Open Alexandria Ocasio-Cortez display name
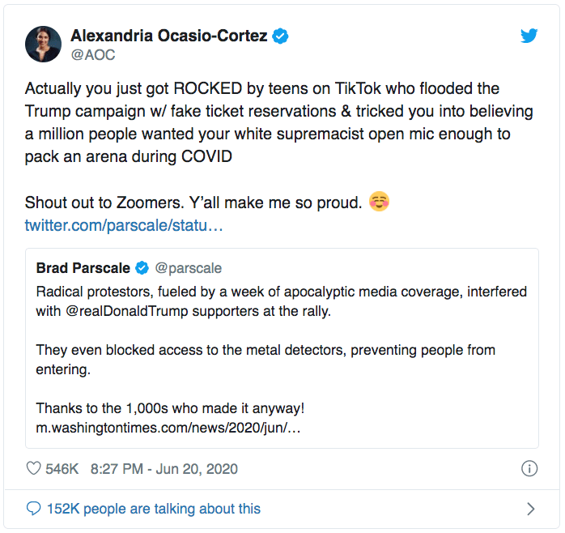 170,36
